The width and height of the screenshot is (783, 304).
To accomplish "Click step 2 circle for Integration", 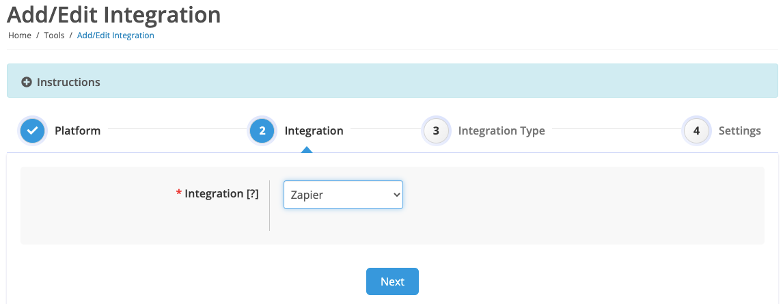I will [x=262, y=130].
